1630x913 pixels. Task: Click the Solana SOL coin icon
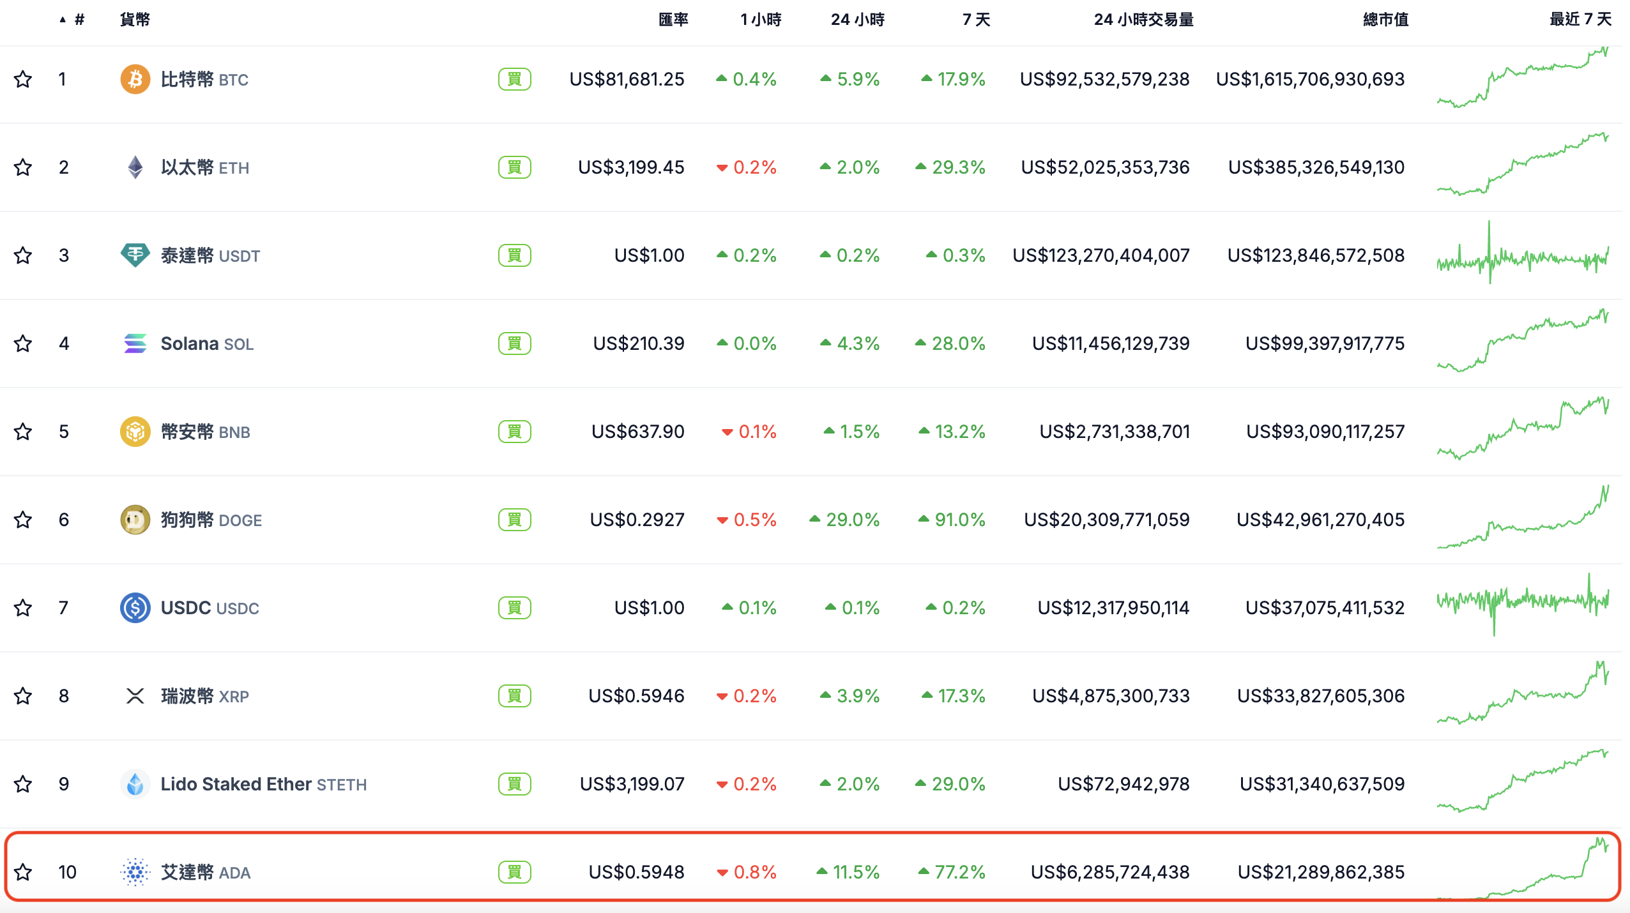(x=135, y=343)
